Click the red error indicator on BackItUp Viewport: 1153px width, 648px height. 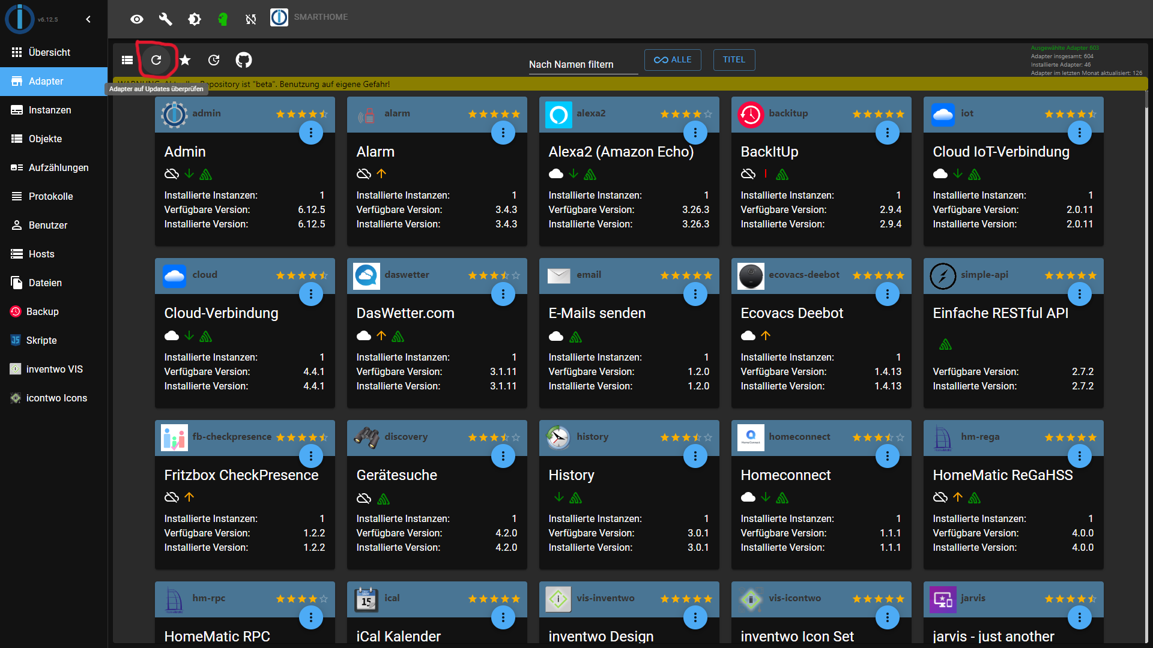766,174
